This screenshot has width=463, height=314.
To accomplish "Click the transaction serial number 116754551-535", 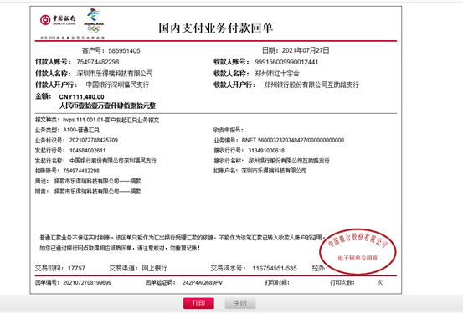I will point(275,268).
